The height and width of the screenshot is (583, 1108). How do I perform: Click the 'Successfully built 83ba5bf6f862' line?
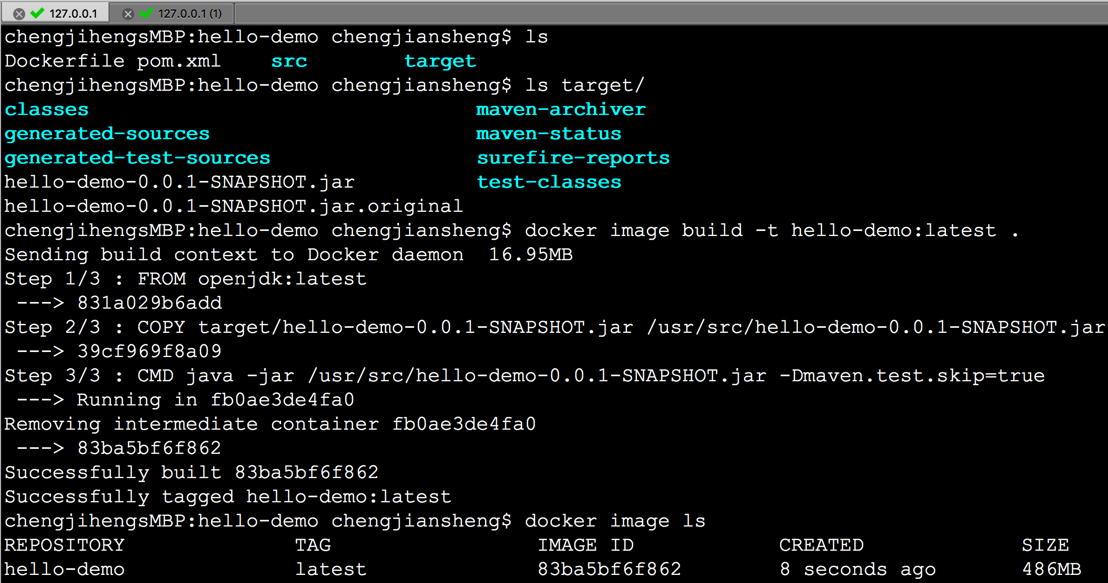(192, 473)
